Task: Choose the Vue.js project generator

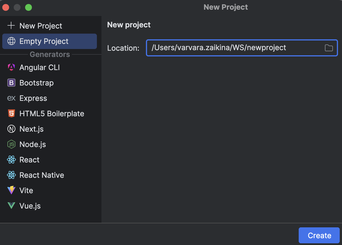Action: coord(29,206)
